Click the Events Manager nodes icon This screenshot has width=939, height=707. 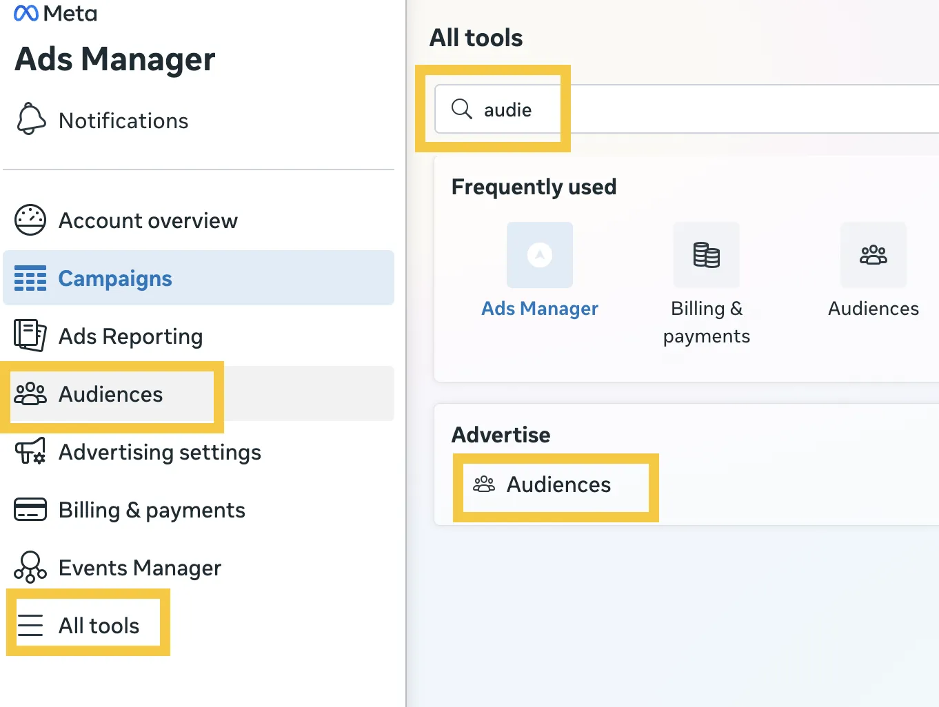pyautogui.click(x=30, y=567)
